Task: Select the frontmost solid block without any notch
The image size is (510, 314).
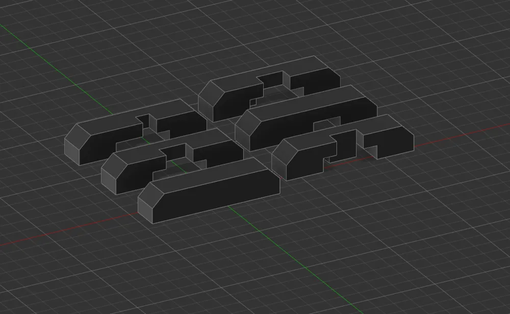Action: tap(208, 192)
